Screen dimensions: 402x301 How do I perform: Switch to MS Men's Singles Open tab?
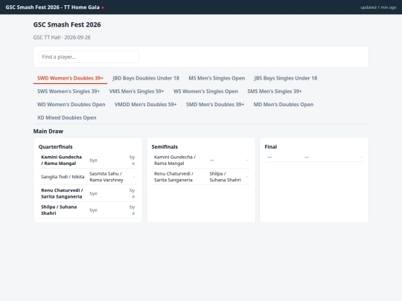point(217,78)
